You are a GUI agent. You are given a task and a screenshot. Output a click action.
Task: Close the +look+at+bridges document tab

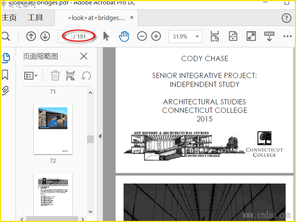(x=132, y=17)
